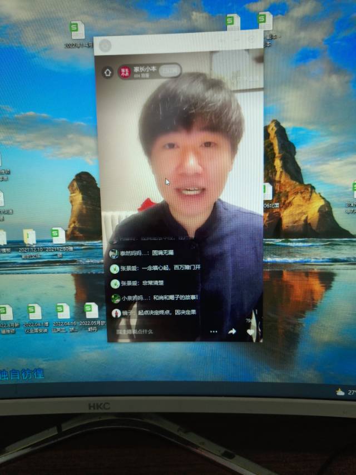Select the spreadsheet icon above the window's top edge
The height and width of the screenshot is (475, 356).
(233, 22)
